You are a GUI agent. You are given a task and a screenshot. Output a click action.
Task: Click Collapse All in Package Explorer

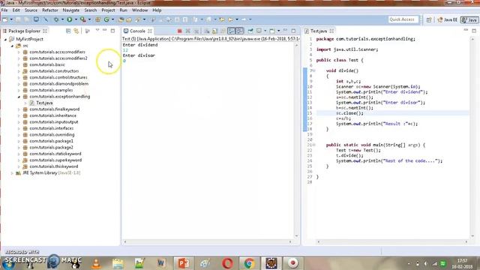(x=68, y=31)
